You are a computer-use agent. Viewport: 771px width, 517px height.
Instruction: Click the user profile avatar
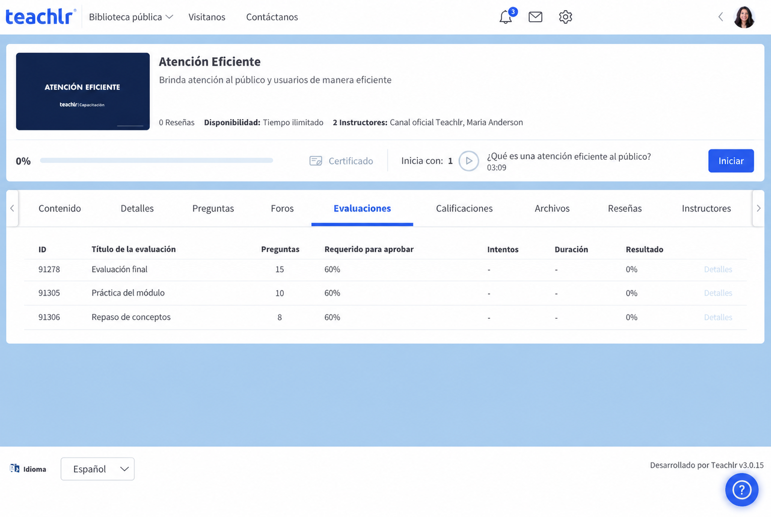click(x=744, y=17)
